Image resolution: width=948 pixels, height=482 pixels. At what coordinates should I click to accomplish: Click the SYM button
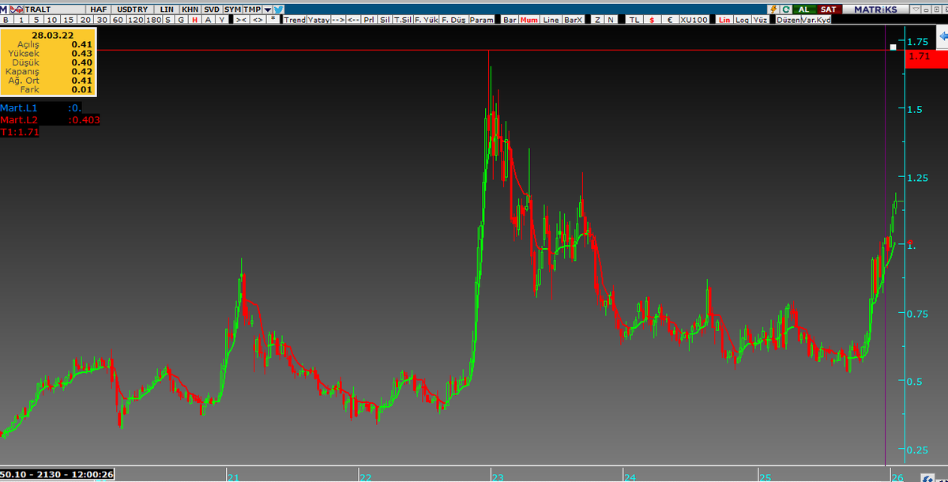232,9
